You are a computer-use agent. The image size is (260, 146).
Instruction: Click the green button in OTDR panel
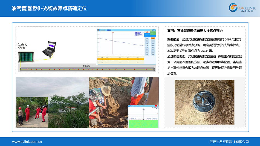point(153,33)
